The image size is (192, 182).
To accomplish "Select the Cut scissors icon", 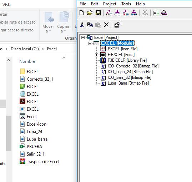I will (82, 25).
